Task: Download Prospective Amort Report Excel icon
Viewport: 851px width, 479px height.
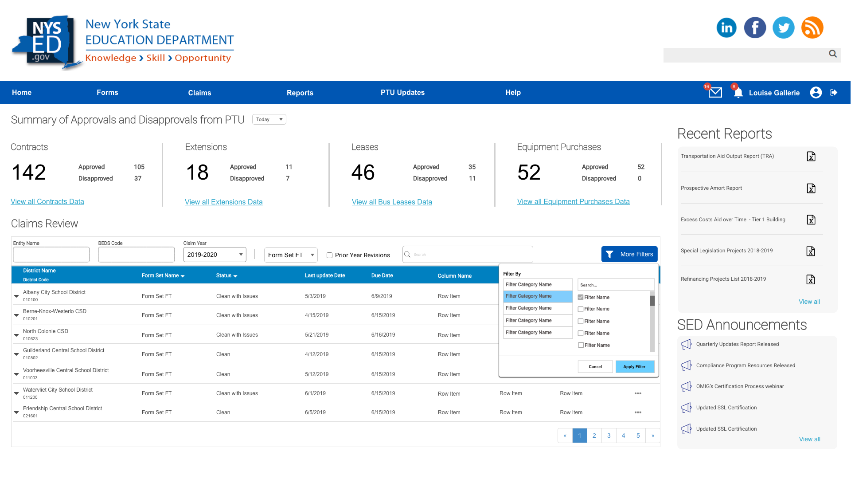Action: pyautogui.click(x=811, y=188)
